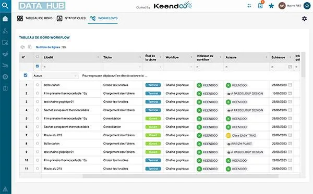Click 'A PASDELOUP DESIGN' in row 4
This screenshot has height=194, width=313.
click(x=247, y=110)
